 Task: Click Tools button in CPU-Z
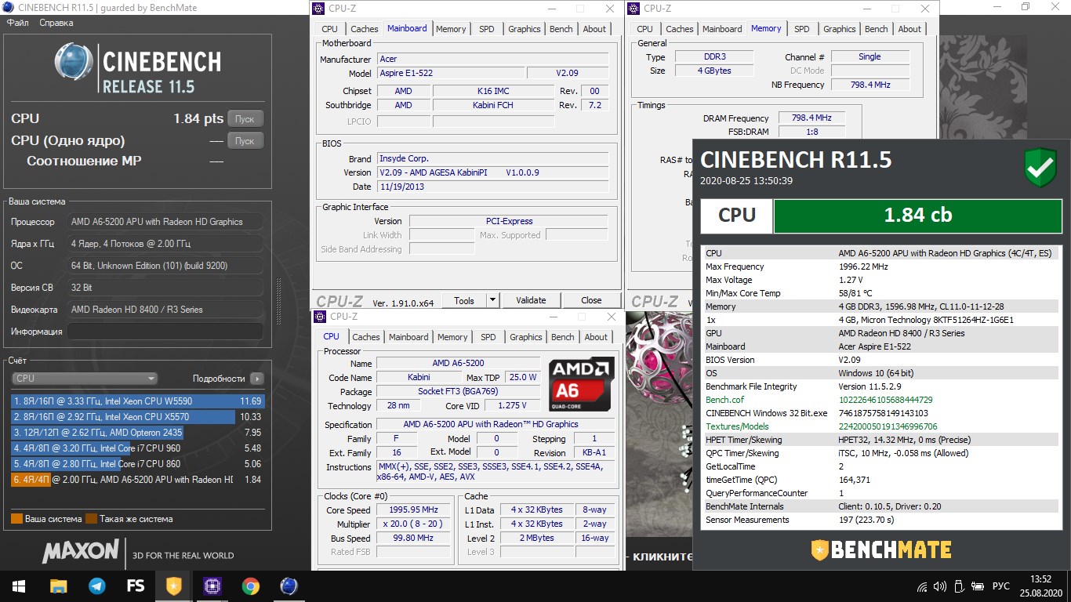(x=464, y=300)
